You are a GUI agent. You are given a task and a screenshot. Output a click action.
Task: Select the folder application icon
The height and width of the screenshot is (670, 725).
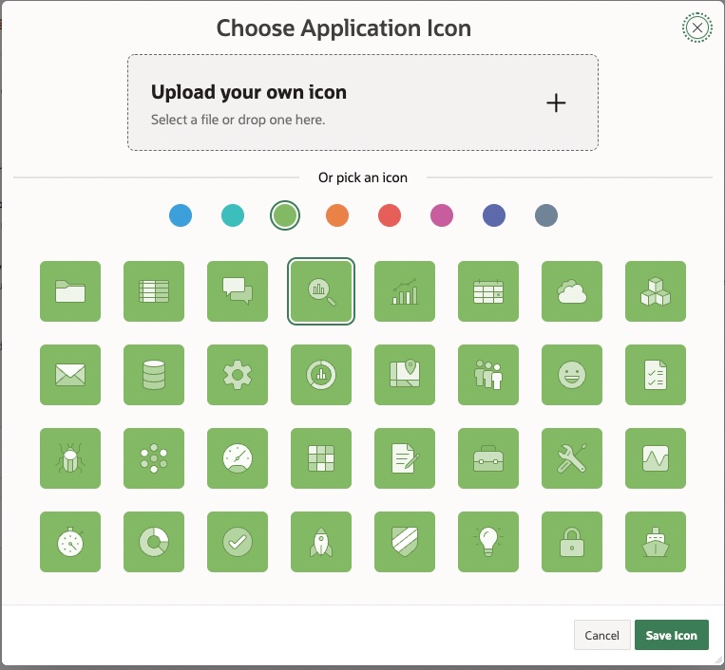tap(70, 291)
